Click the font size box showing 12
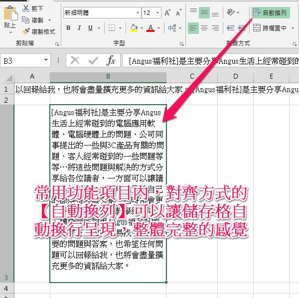Image resolution: width=299 pixels, height=298 pixels. tap(149, 13)
